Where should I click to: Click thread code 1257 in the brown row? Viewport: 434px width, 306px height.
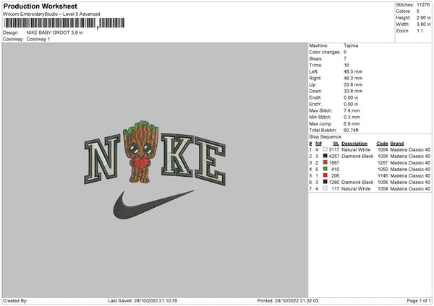[383, 163]
